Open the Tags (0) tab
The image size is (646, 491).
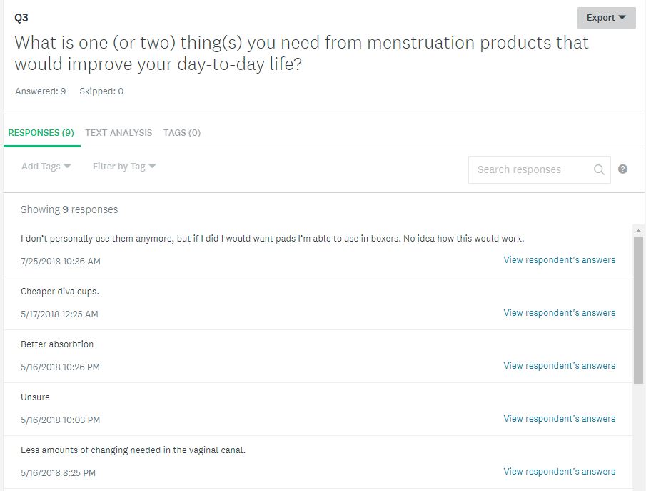coord(182,132)
